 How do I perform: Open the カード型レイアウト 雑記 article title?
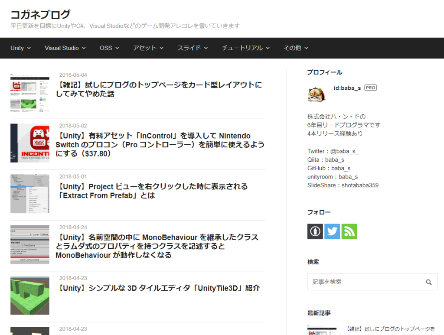[x=159, y=89]
